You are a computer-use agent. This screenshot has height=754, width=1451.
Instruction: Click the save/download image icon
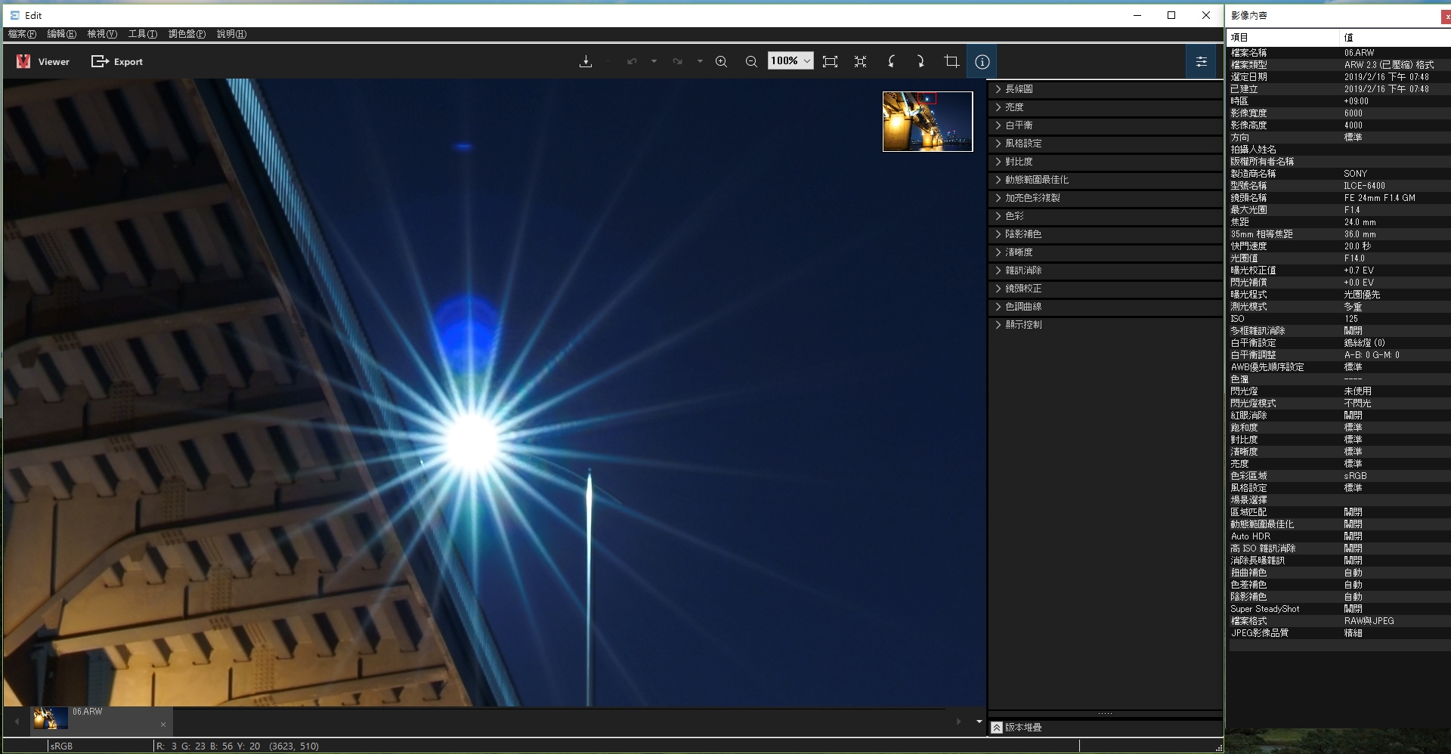tap(586, 62)
